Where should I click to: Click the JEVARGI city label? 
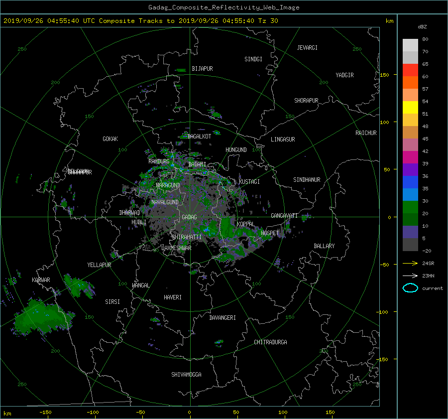point(307,48)
